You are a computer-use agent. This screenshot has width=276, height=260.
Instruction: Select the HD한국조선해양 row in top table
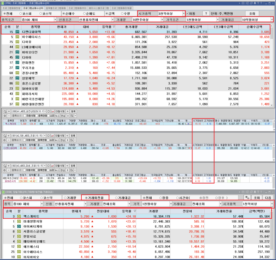[136, 99]
